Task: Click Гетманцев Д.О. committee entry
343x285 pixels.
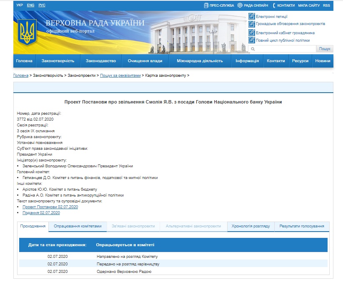Action: 90,178
